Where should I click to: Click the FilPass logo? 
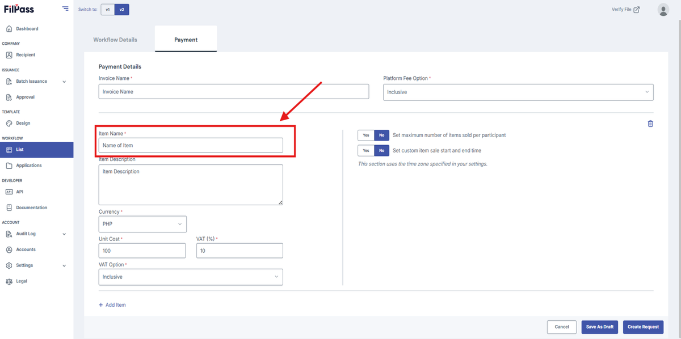(x=18, y=9)
